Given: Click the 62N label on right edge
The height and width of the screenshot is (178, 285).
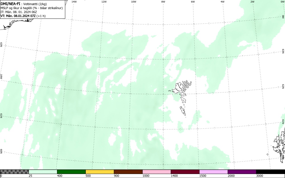Looking at the screenshot, I should (x=283, y=86).
